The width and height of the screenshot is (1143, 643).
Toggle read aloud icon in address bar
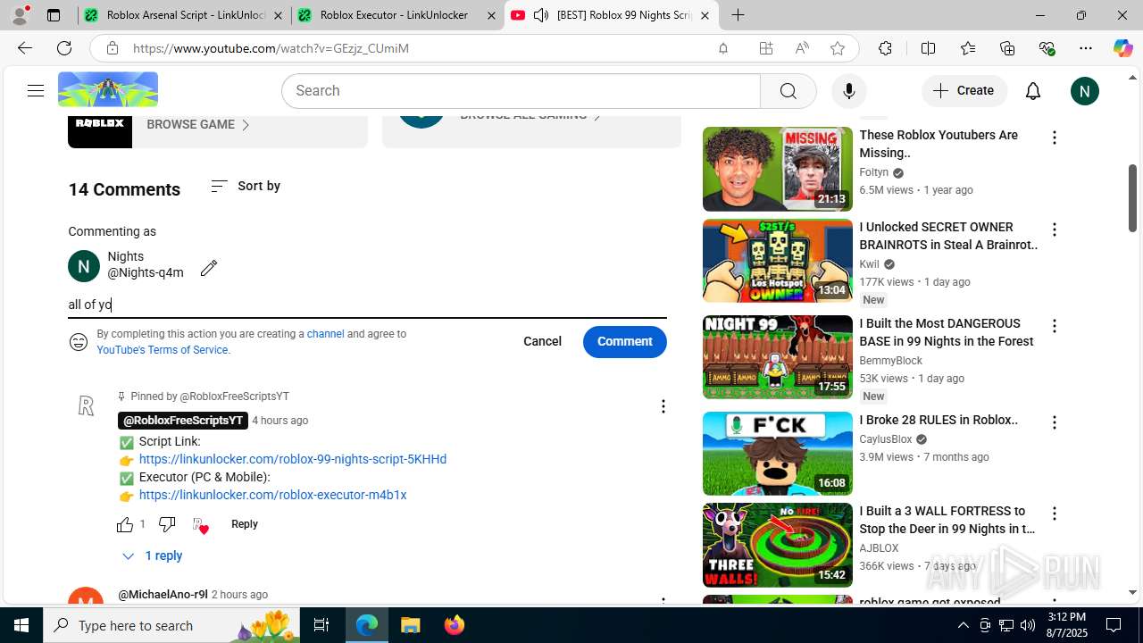click(802, 48)
